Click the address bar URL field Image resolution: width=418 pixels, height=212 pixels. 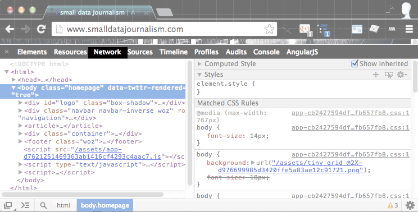pyautogui.click(x=164, y=29)
